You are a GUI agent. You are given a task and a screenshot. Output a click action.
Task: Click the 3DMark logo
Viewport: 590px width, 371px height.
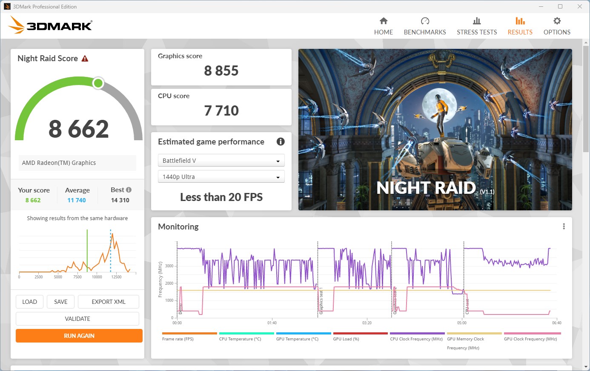(x=51, y=25)
